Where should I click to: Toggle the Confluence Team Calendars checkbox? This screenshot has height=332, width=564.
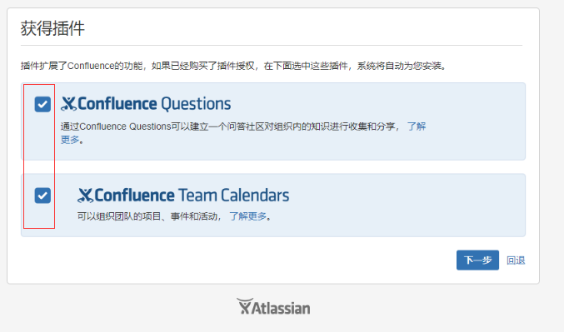[42, 196]
